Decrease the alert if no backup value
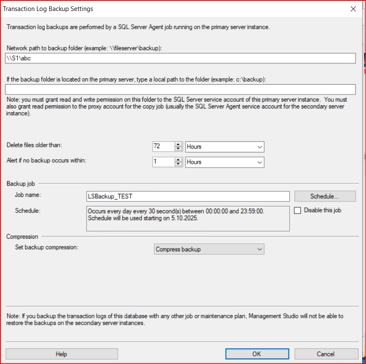Screen dimensions: 366x364 (179, 164)
